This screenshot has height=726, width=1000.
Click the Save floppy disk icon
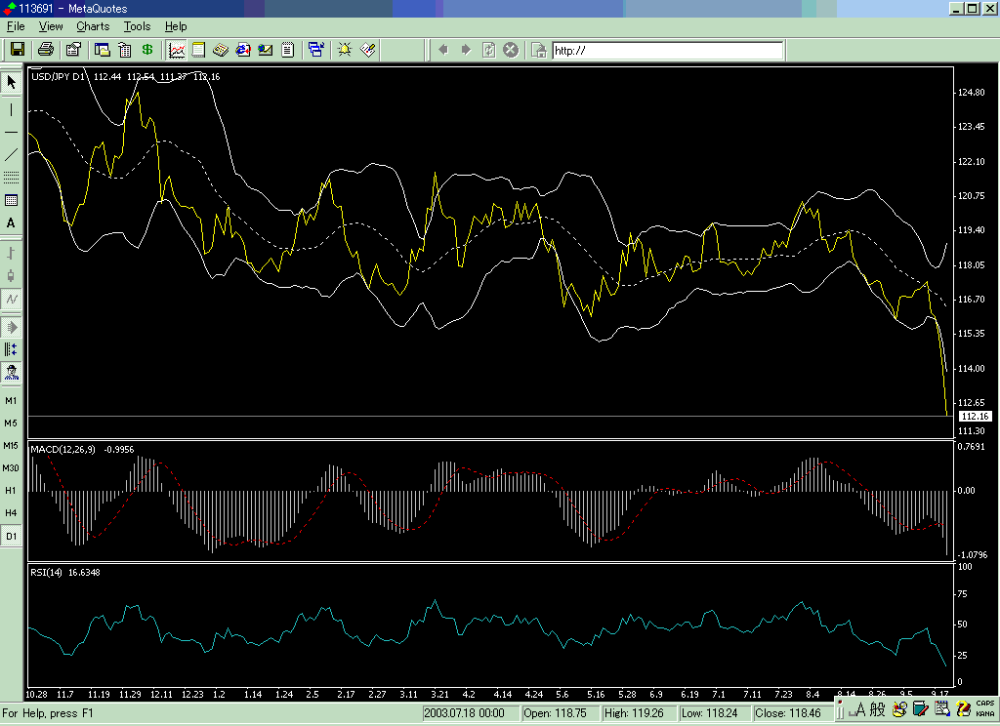point(17,49)
